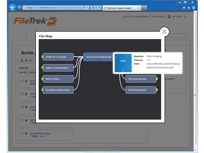Click the page scrollbar up arrow
Screen dimensions: 204x153
coord(195,13)
